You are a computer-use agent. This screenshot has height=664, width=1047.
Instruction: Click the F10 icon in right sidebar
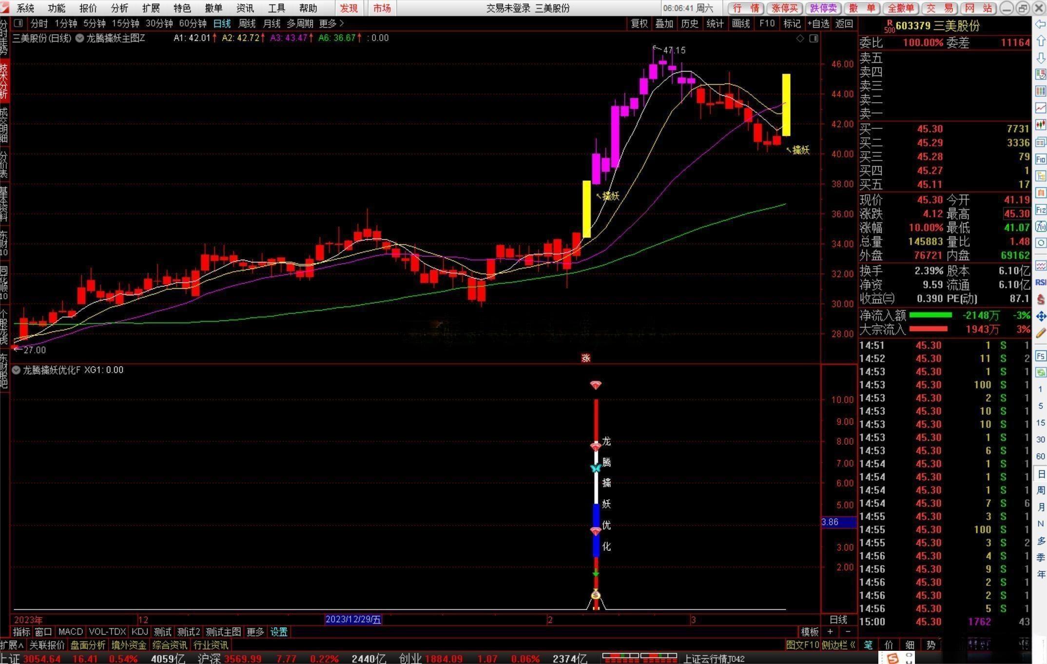click(x=1040, y=159)
